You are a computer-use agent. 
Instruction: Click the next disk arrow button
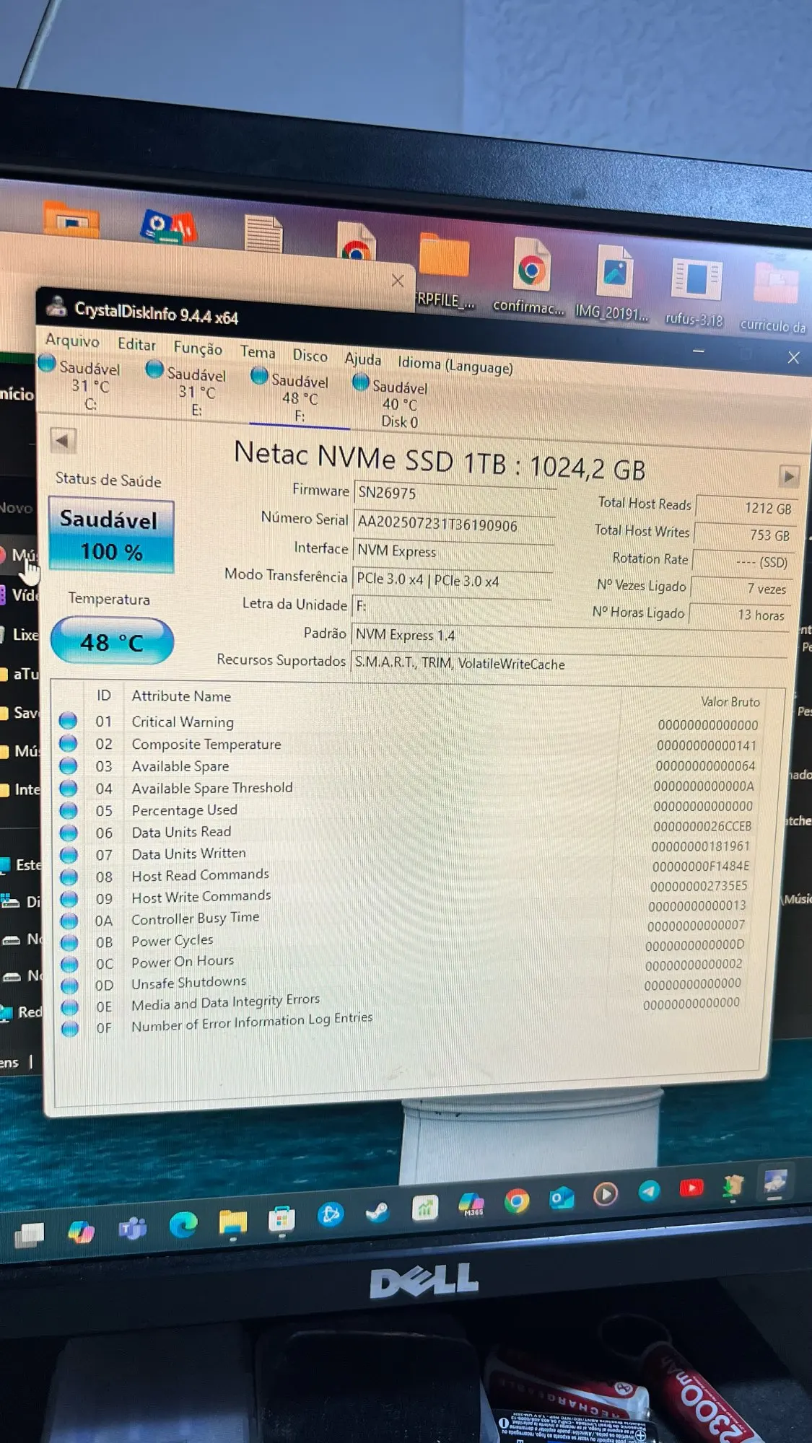pos(788,476)
